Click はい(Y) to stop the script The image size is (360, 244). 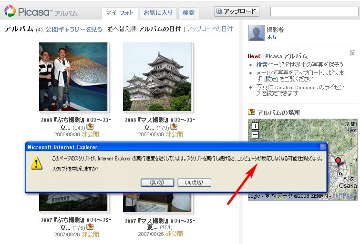click(x=157, y=183)
